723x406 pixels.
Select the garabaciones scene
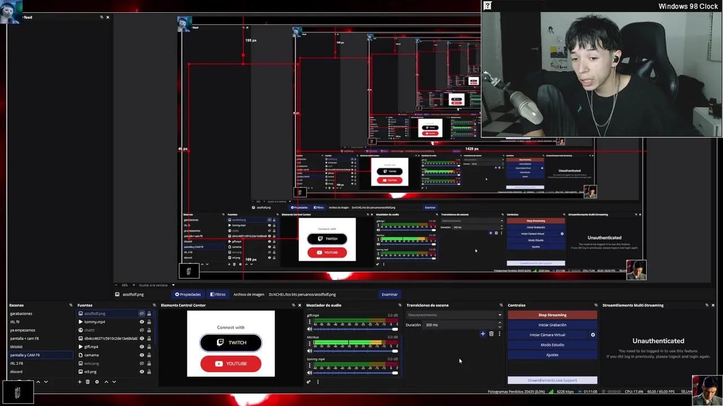pos(21,314)
